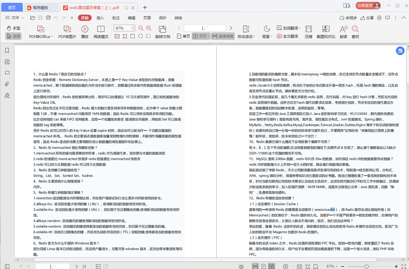Image resolution: width=409 pixels, height=269 pixels.
Task: Start slideshow with the 播放 icon
Action: pos(85,29)
